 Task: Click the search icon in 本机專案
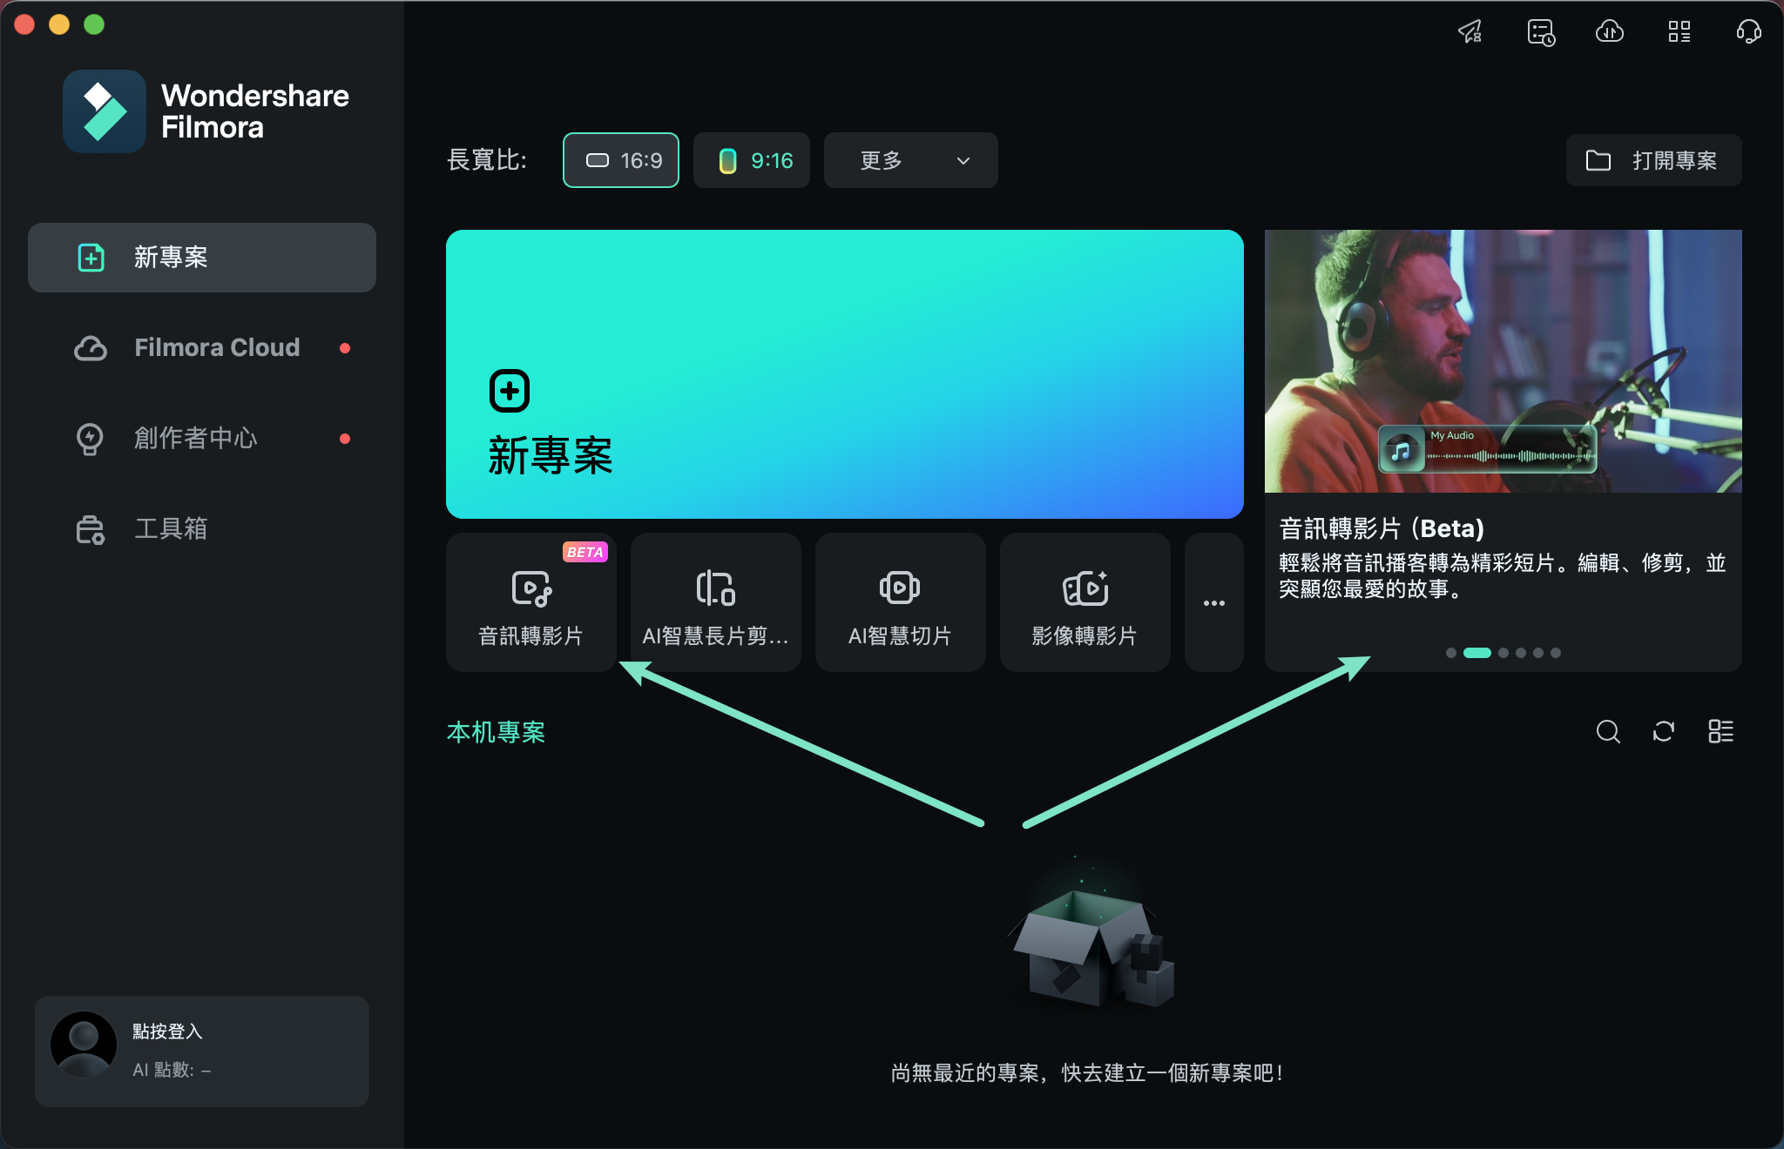[1608, 730]
